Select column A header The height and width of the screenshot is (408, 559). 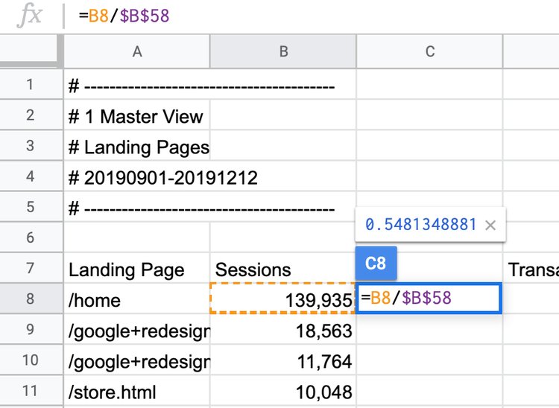(137, 51)
